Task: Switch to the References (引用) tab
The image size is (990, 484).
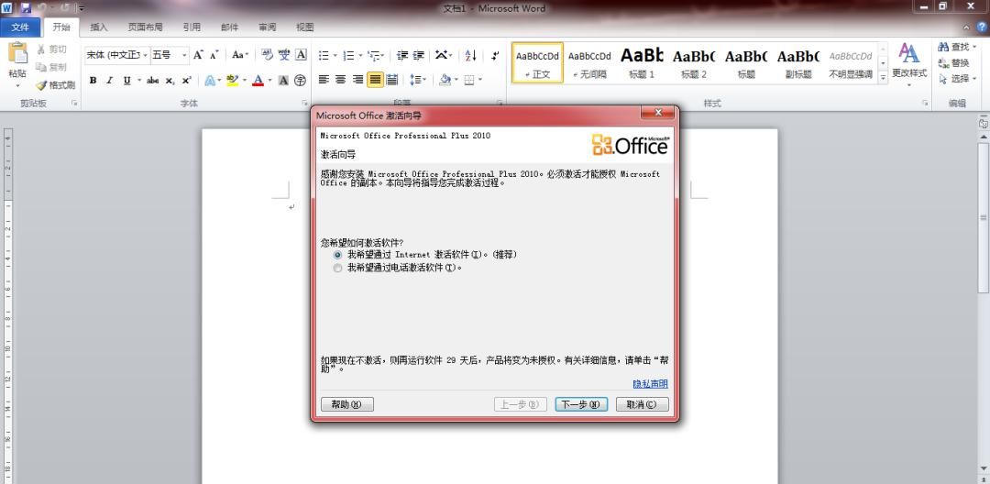Action: (x=192, y=27)
